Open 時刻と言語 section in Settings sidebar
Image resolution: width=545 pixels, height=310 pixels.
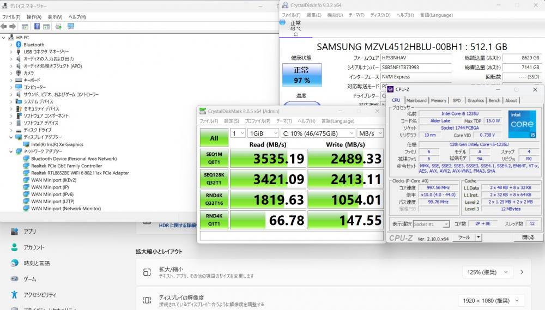[x=37, y=264]
